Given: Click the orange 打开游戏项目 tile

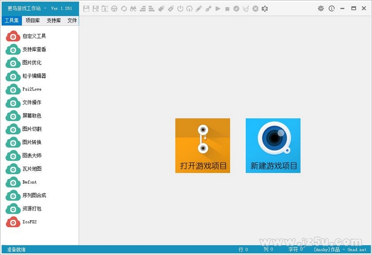Looking at the screenshot, I should point(202,146).
